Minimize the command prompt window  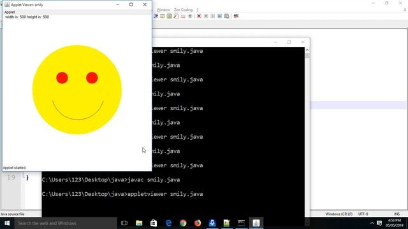(x=275, y=42)
